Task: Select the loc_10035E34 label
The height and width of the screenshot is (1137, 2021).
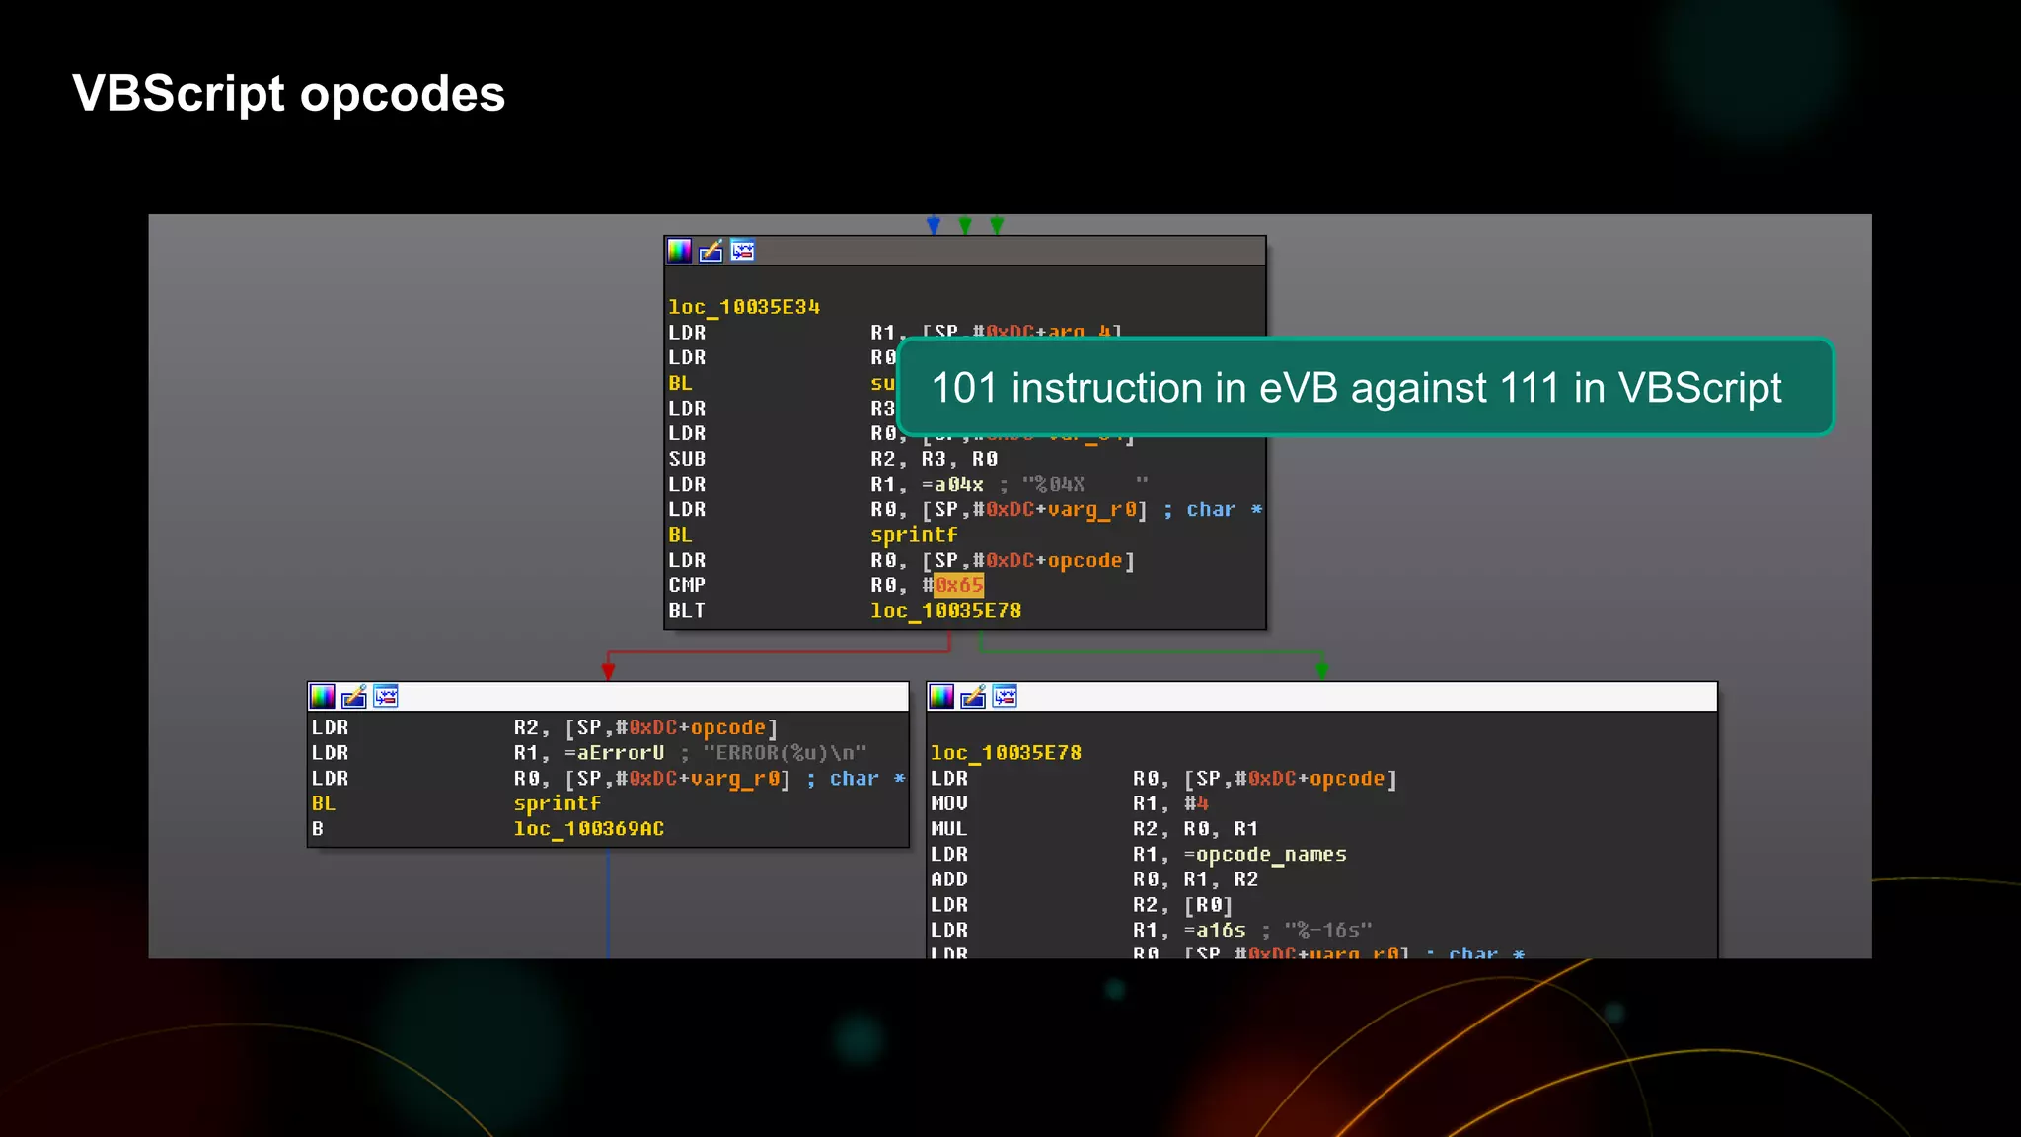Action: (x=744, y=307)
